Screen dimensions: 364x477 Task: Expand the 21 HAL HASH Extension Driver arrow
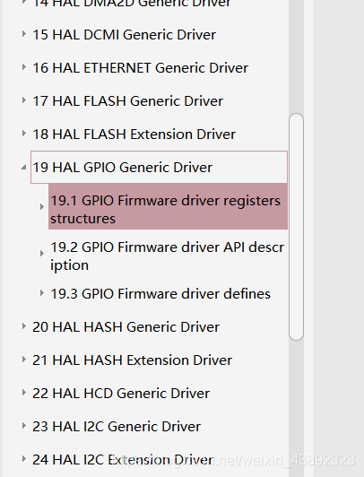[23, 360]
